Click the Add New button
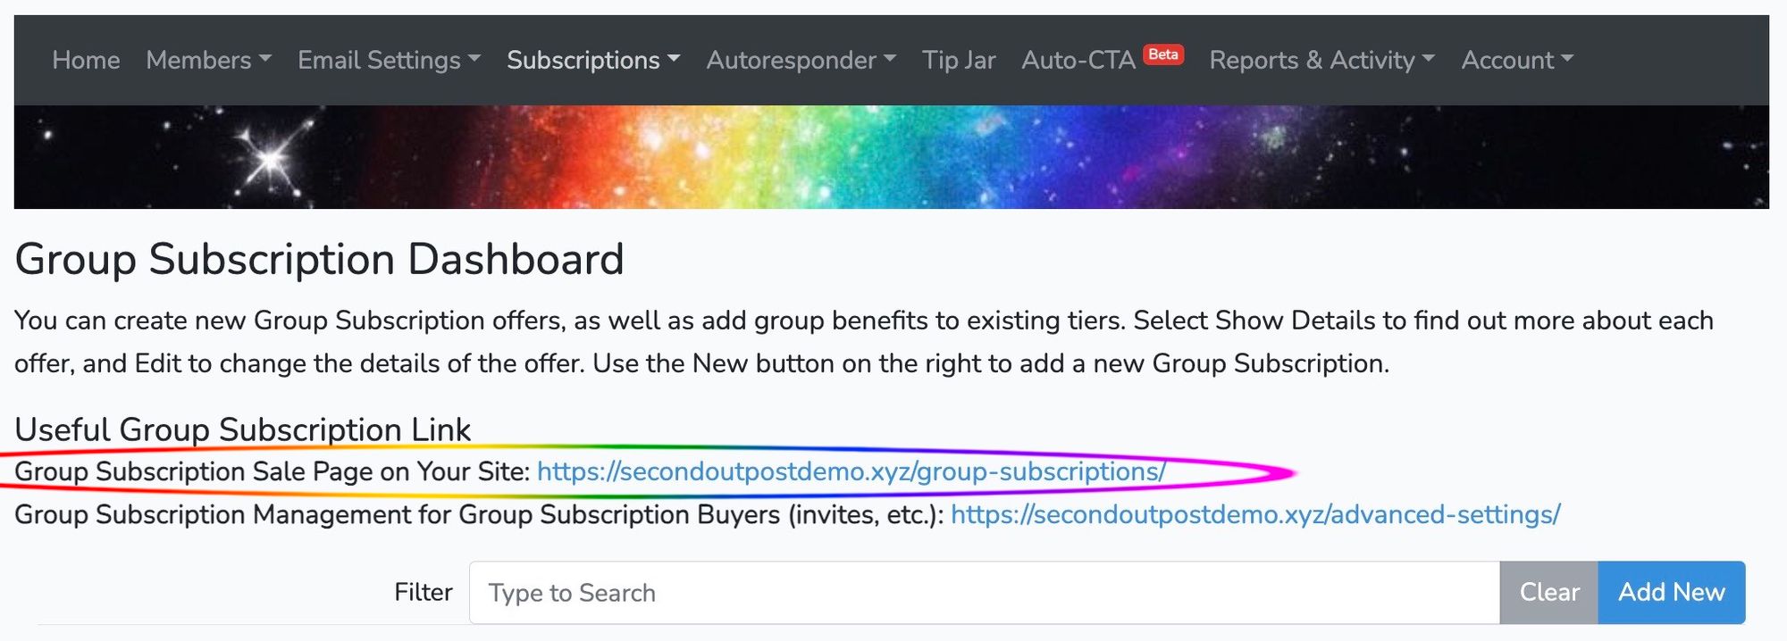The height and width of the screenshot is (641, 1787). [x=1672, y=593]
